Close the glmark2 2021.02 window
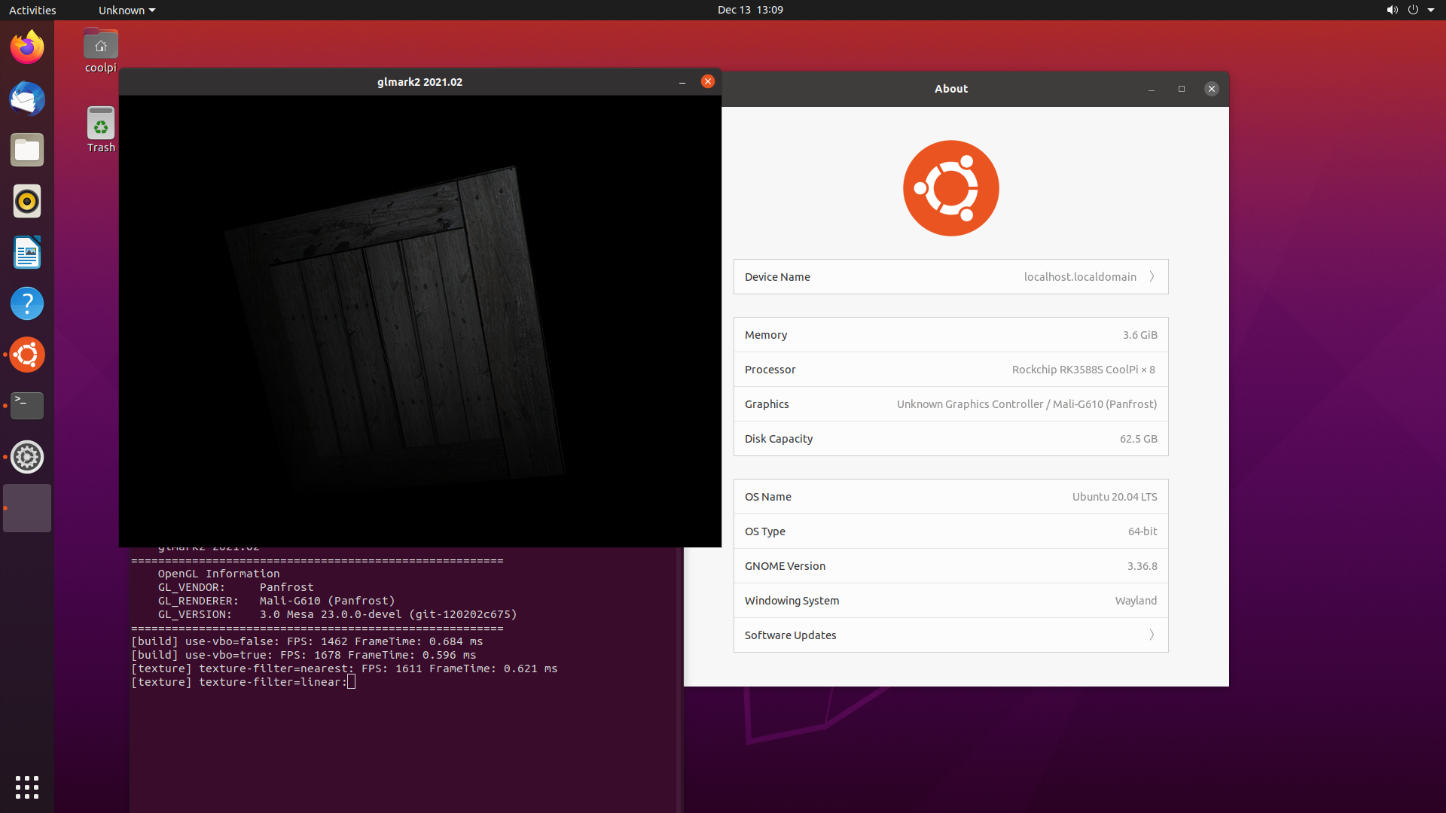 (x=708, y=81)
